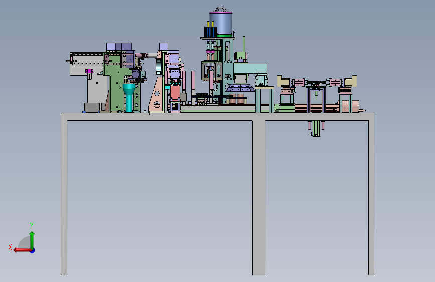Click the red X axis arrow of triad

(22, 250)
